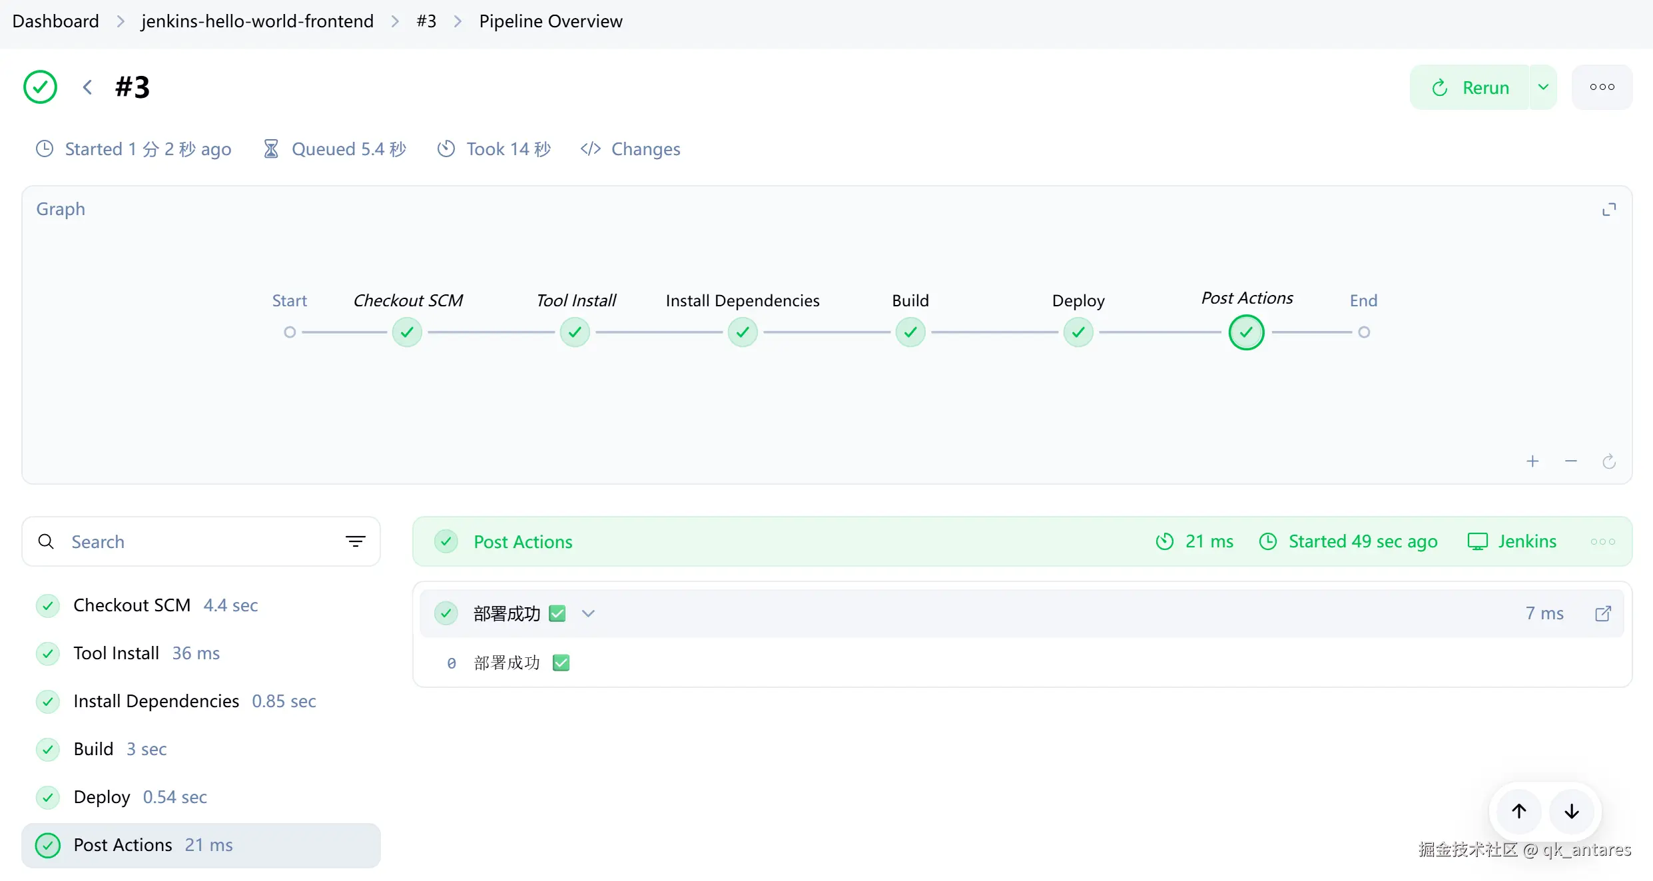Open jenkins-hello-world-frontend breadcrumb
Screen dimensions: 1653x881
257,21
